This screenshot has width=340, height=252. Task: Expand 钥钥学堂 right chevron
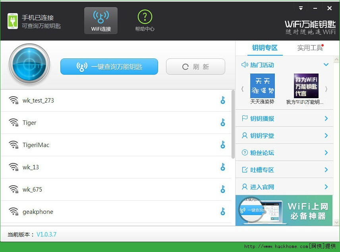[x=326, y=136]
